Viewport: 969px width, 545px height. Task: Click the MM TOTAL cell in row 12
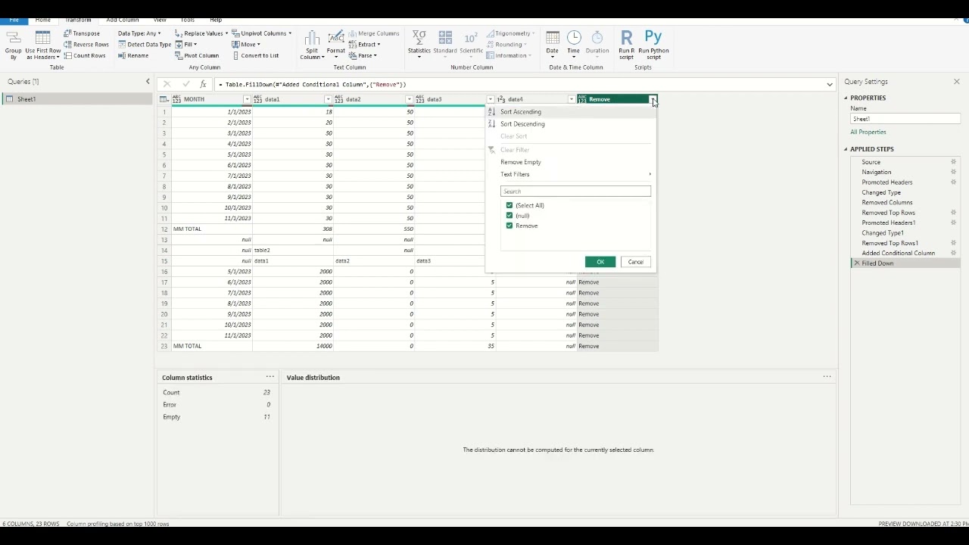pyautogui.click(x=212, y=229)
